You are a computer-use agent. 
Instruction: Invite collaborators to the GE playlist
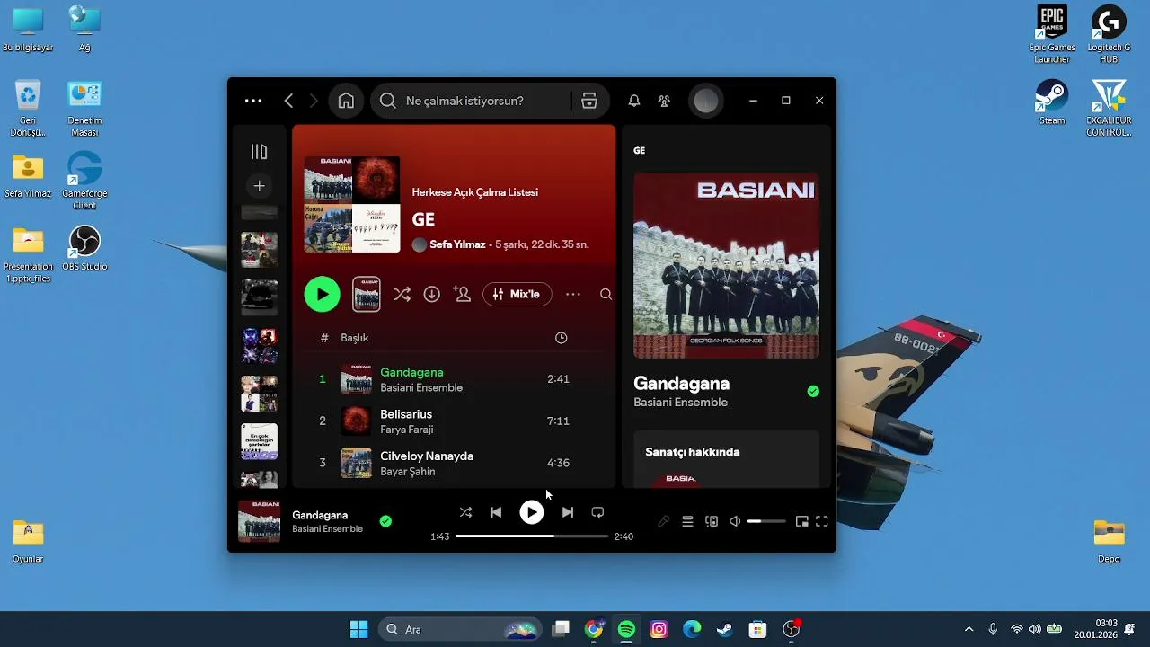tap(463, 294)
